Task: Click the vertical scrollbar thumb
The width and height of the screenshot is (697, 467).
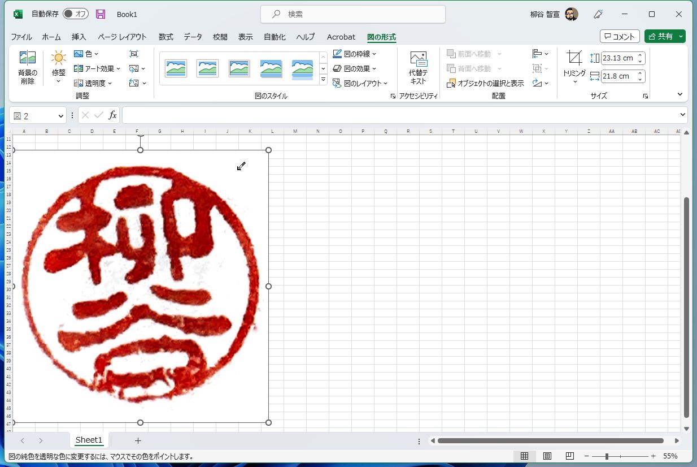Action: pos(687,308)
